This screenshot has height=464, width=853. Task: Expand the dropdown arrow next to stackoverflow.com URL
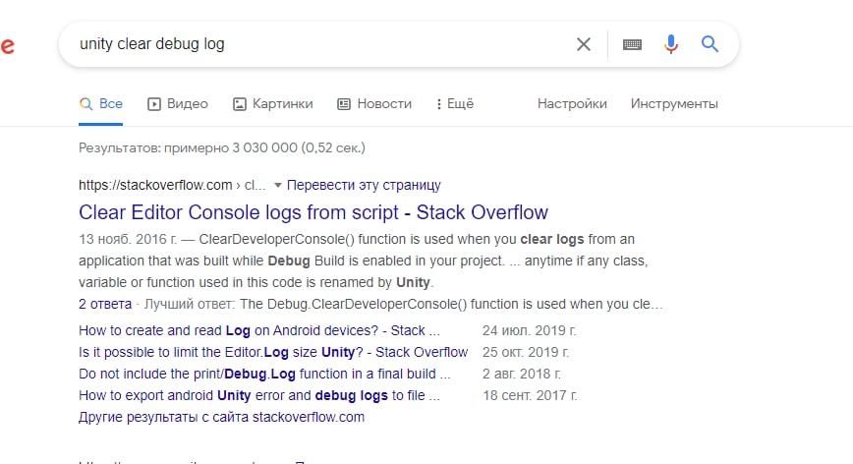(x=277, y=186)
